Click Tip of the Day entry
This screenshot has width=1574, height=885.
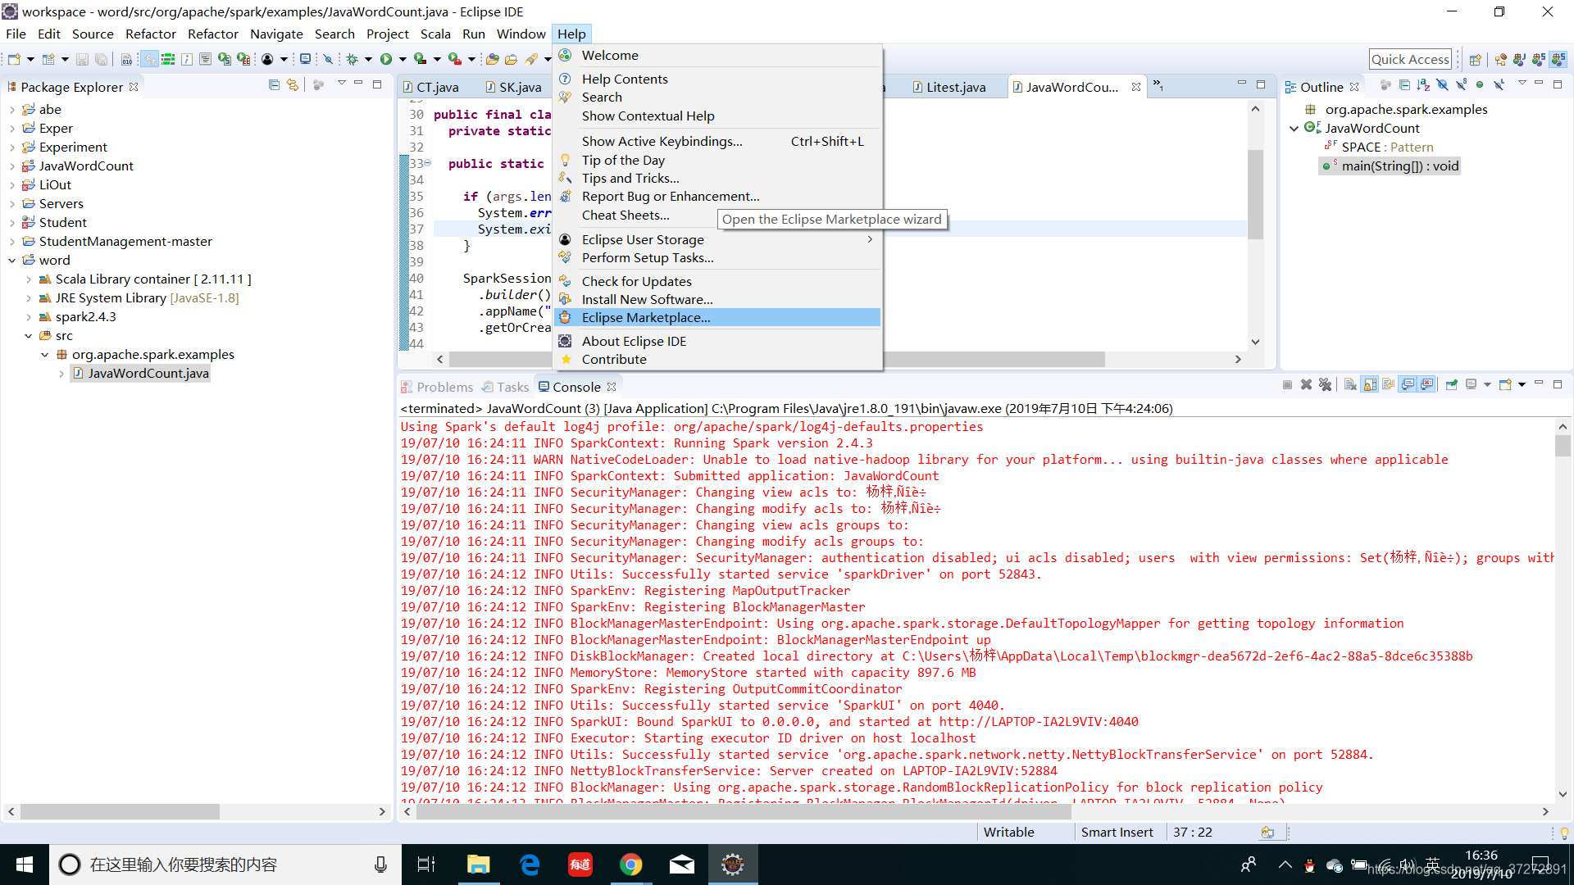point(717,161)
